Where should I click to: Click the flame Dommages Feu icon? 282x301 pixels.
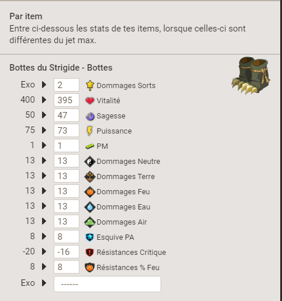click(x=90, y=192)
